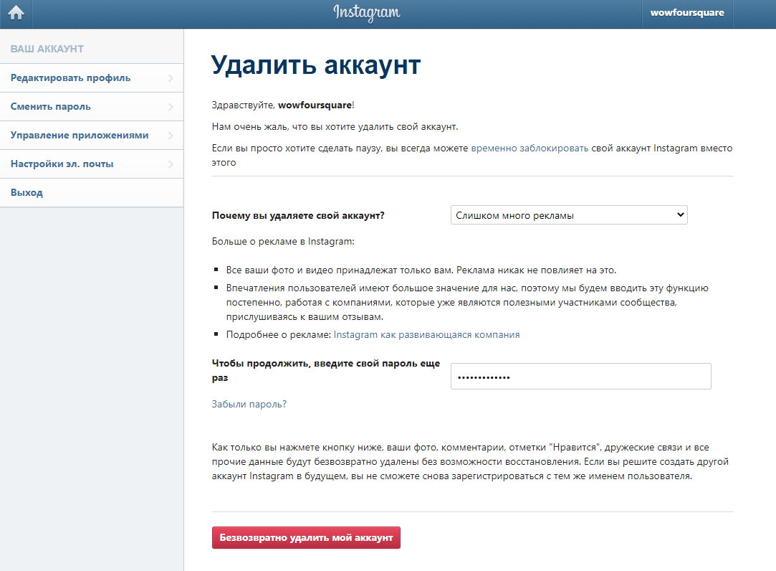Image resolution: width=776 pixels, height=571 pixels.
Task: Click the chevron next to Сменить пароль
Action: (171, 107)
